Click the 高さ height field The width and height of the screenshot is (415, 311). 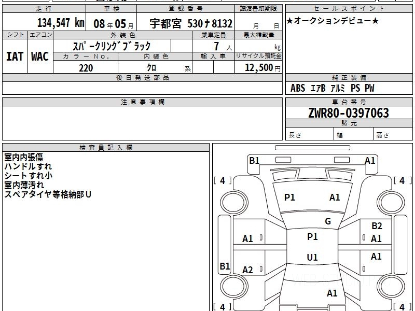(393, 134)
